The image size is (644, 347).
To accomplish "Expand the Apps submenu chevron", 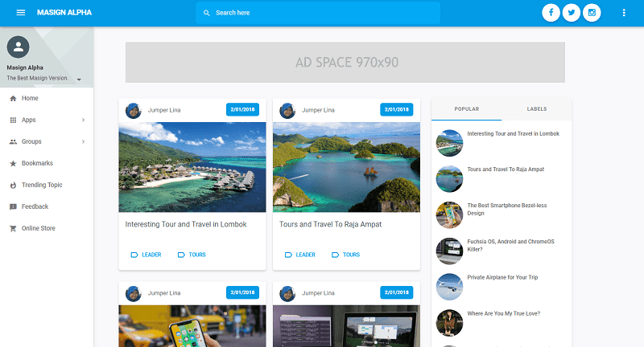I will (x=84, y=120).
